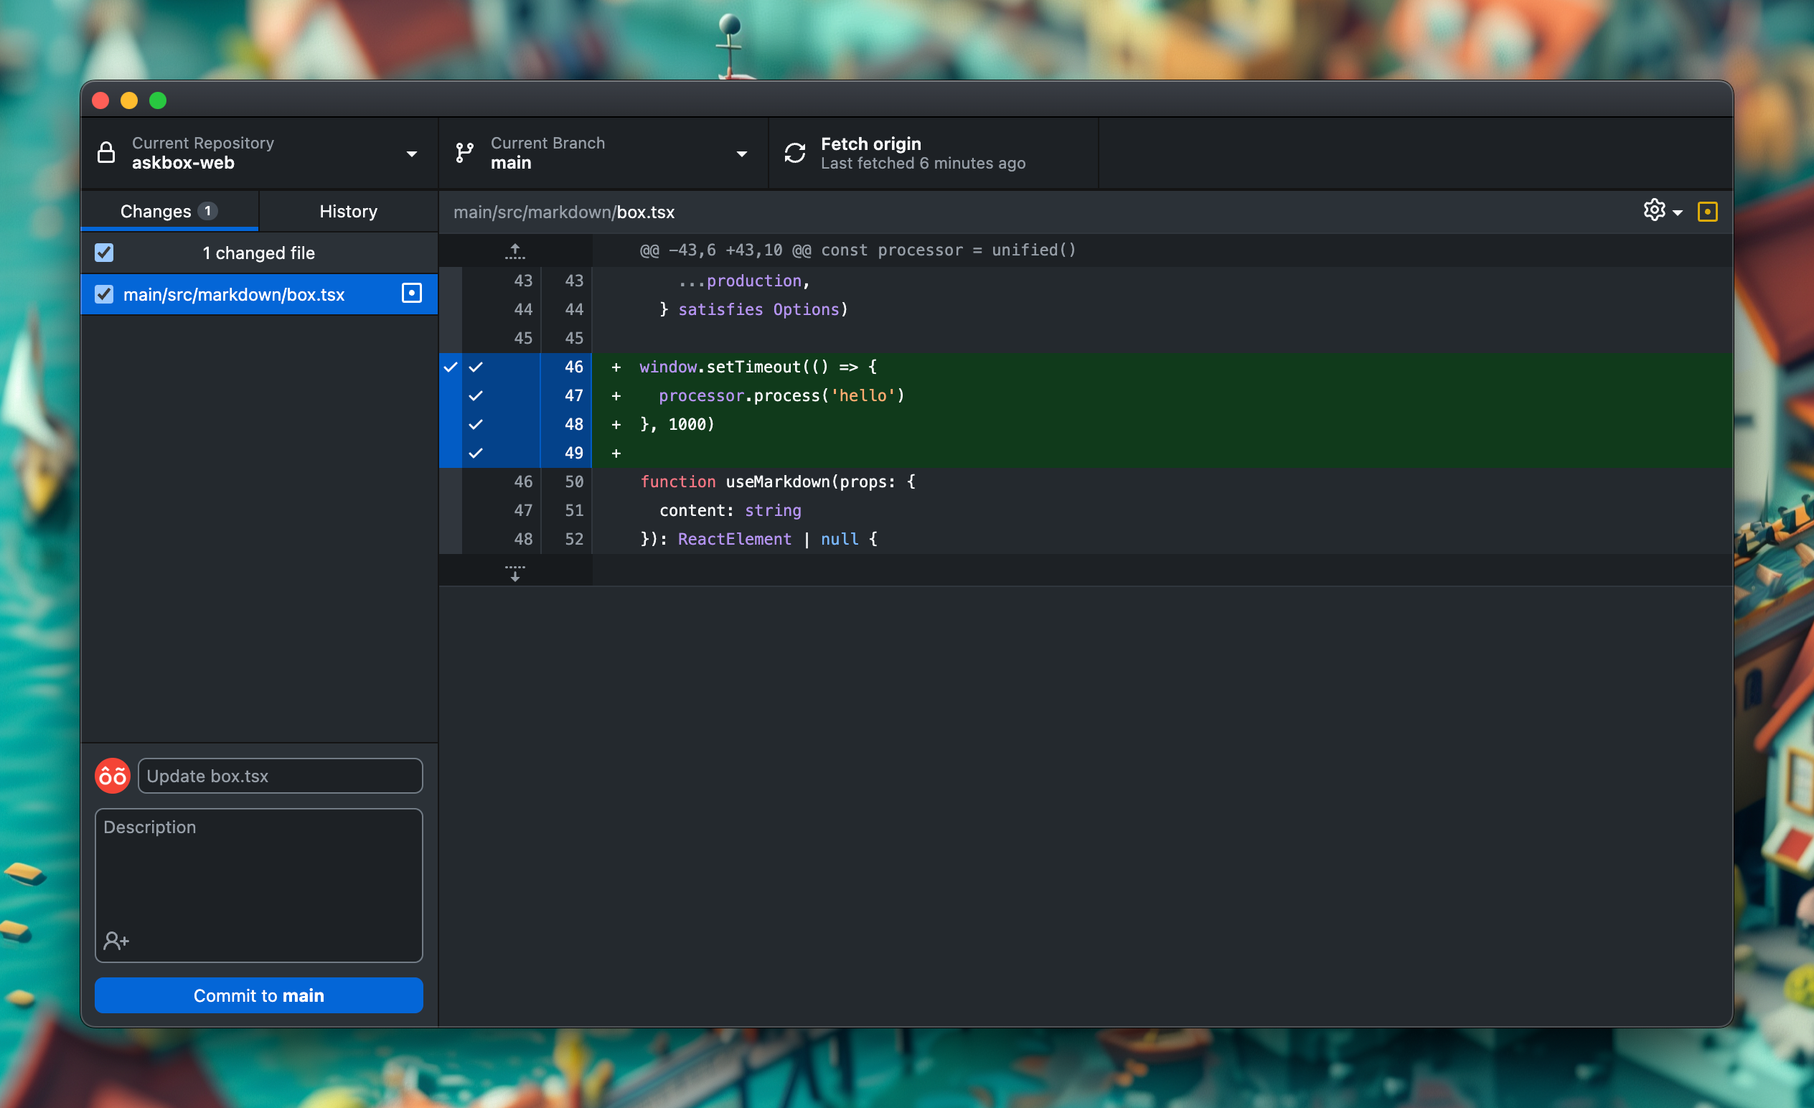This screenshot has width=1814, height=1108.
Task: Click the function useMarkdown line
Action: 778,482
